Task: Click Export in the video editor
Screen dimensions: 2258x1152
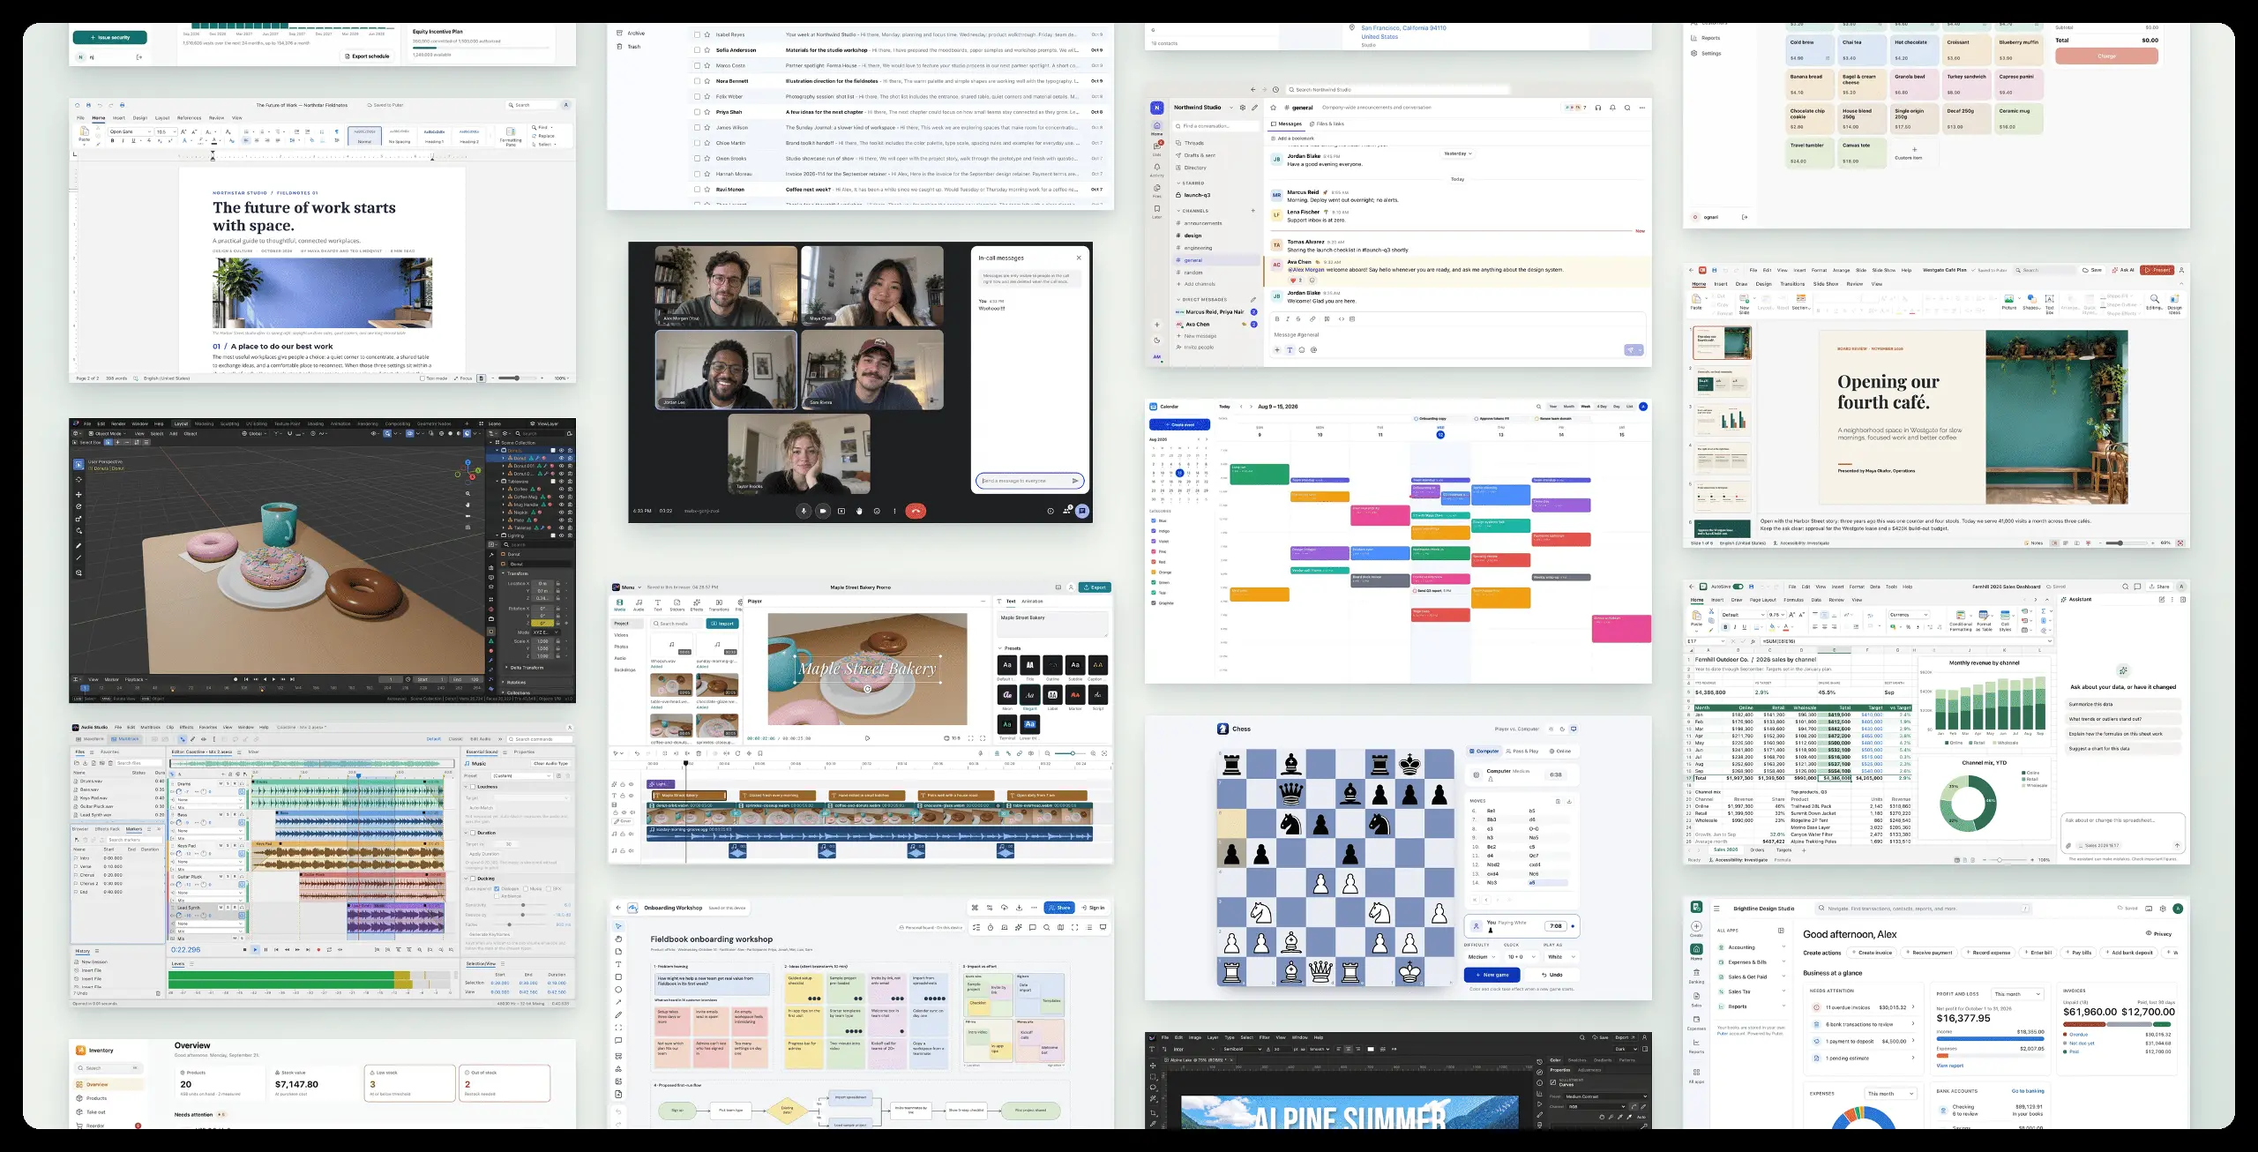Action: click(x=1095, y=587)
